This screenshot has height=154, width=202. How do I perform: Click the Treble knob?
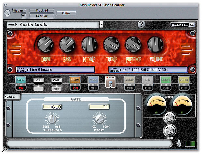(x=111, y=45)
